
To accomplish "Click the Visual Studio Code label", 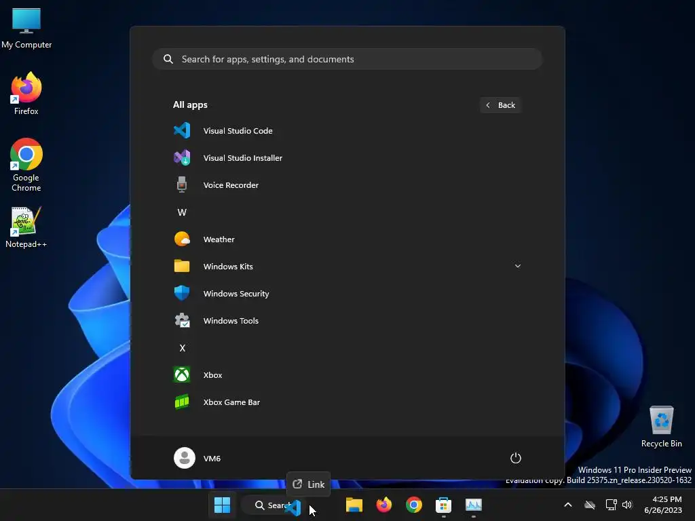I will 238,131.
